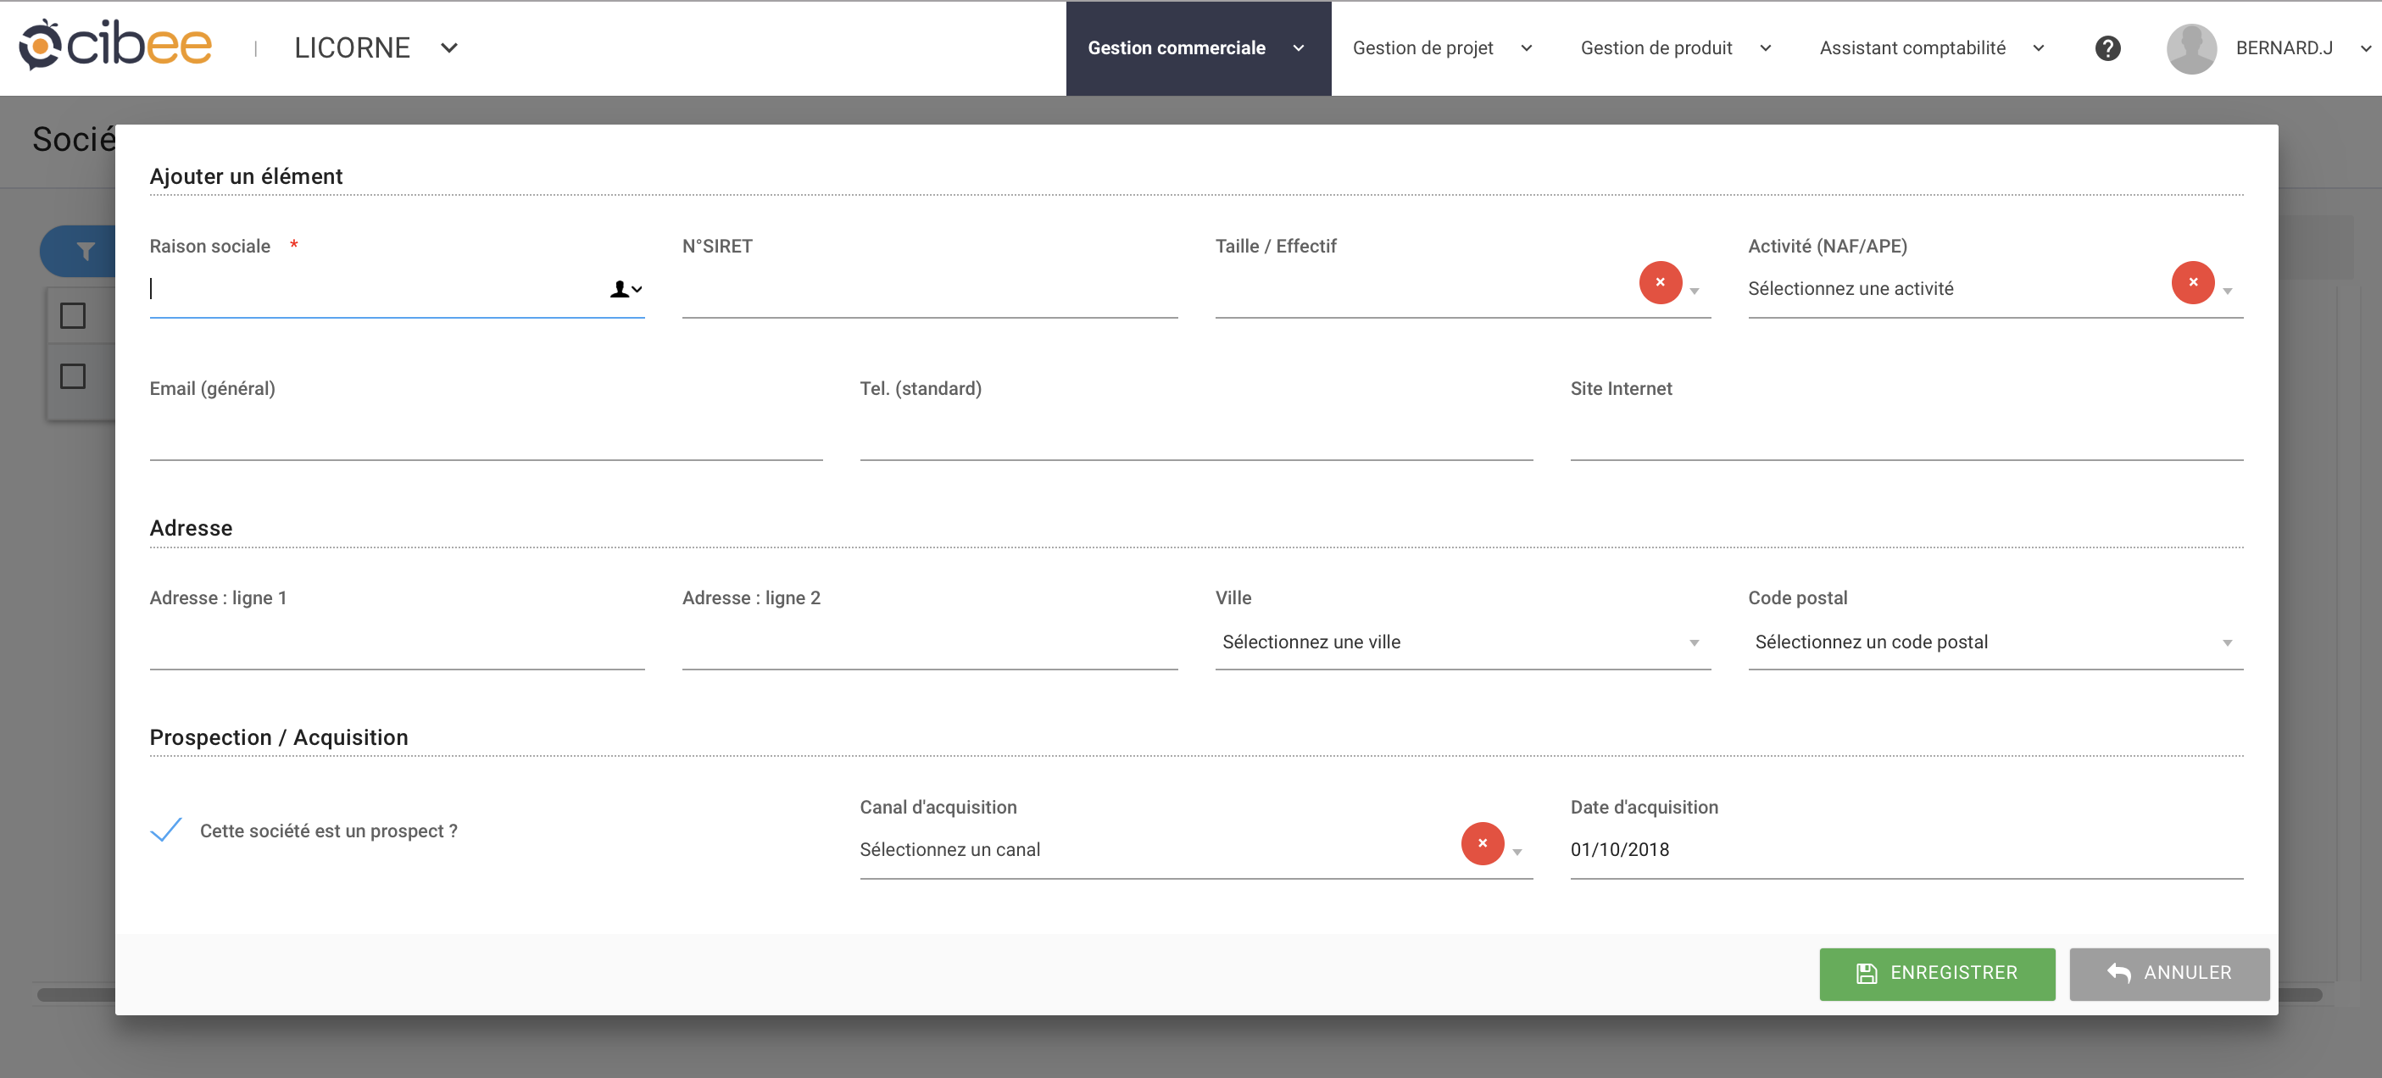
Task: Open the 'Sélectionnez une ville' dropdown
Action: (x=1694, y=642)
